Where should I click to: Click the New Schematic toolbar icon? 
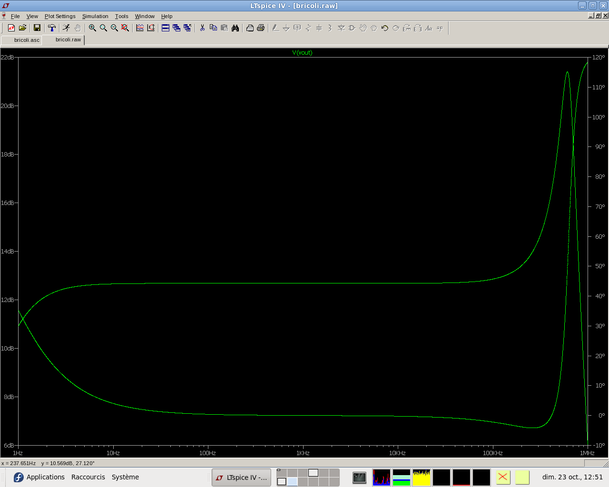[x=11, y=28]
